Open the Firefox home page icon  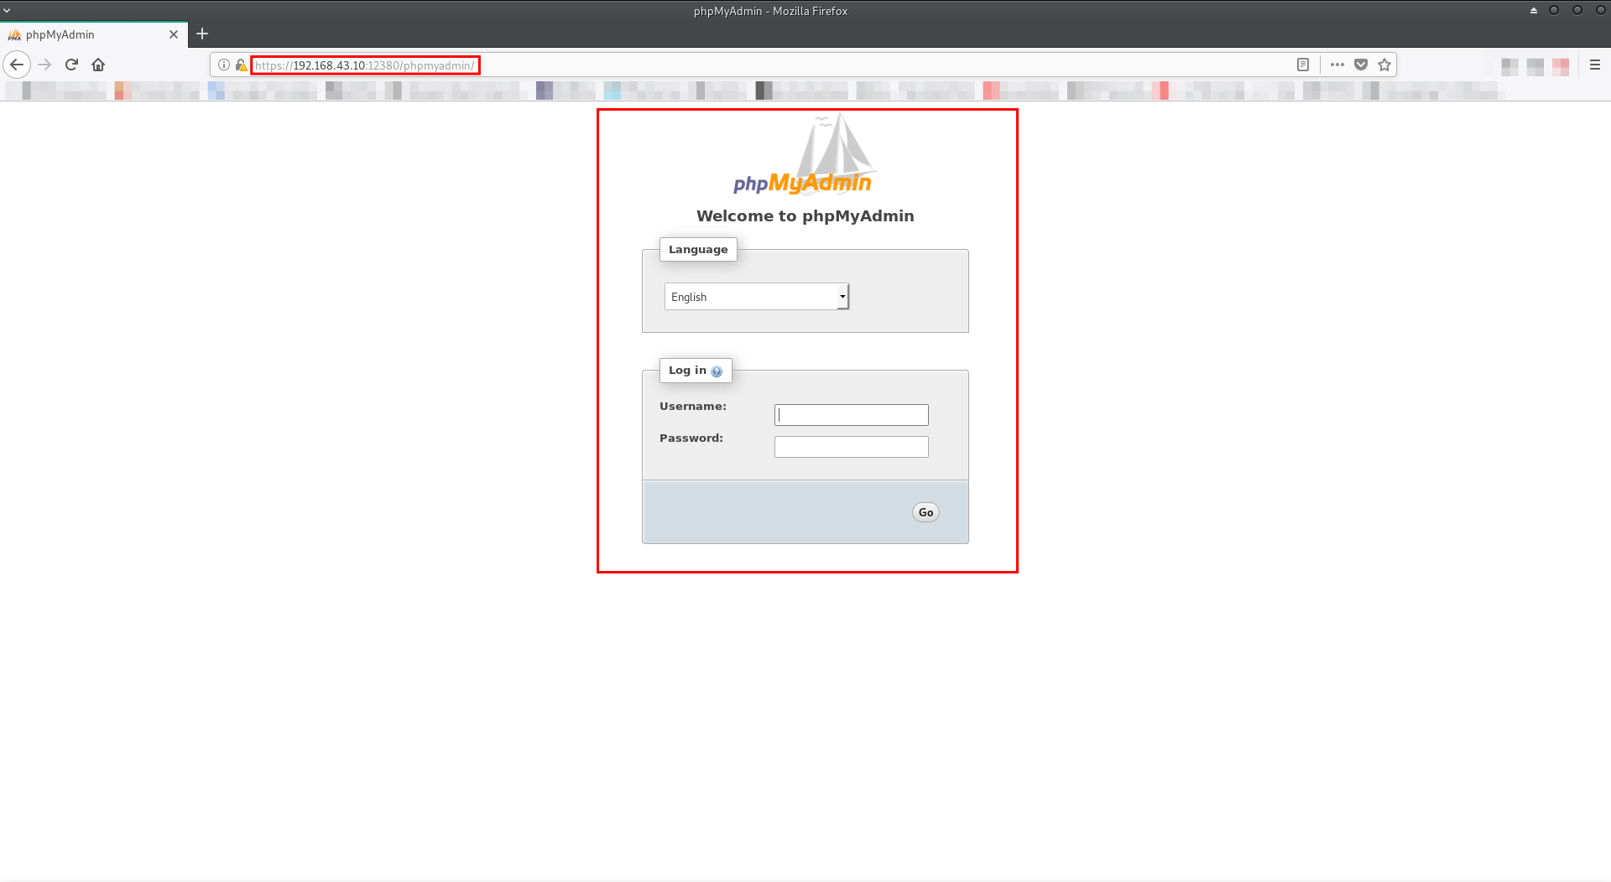[x=98, y=65]
